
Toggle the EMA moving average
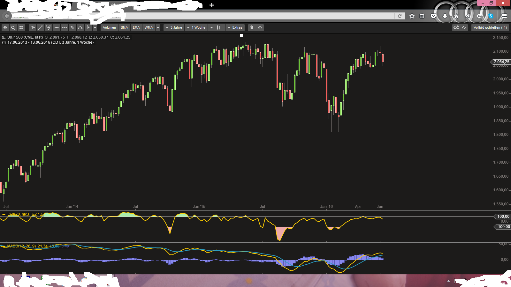coord(136,28)
